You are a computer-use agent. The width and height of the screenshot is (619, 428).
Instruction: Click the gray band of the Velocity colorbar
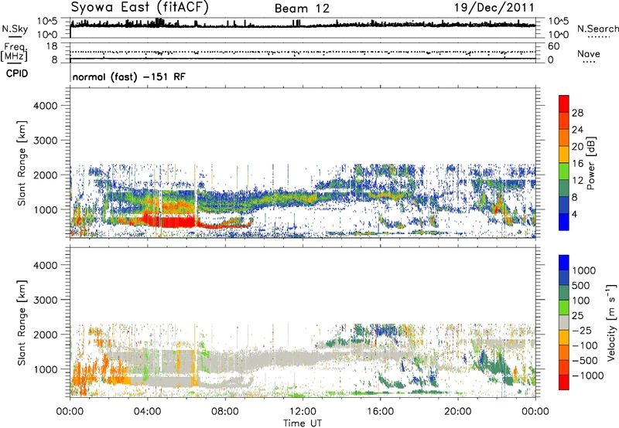(x=564, y=323)
